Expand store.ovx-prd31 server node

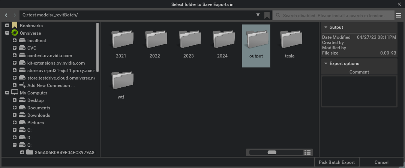pyautogui.click(x=15, y=71)
